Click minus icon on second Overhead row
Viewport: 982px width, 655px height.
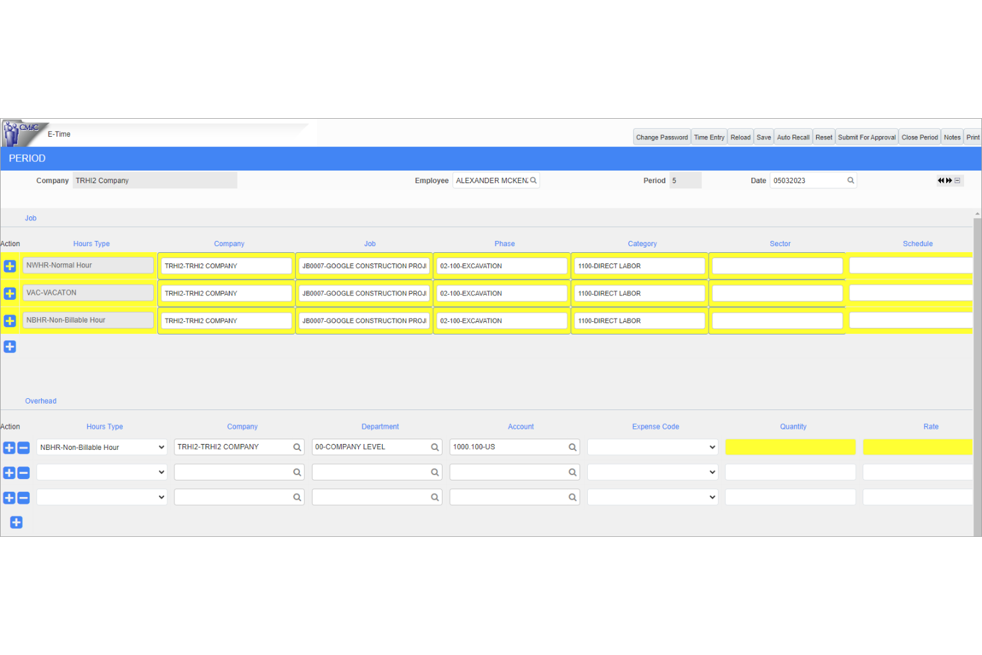click(x=23, y=473)
